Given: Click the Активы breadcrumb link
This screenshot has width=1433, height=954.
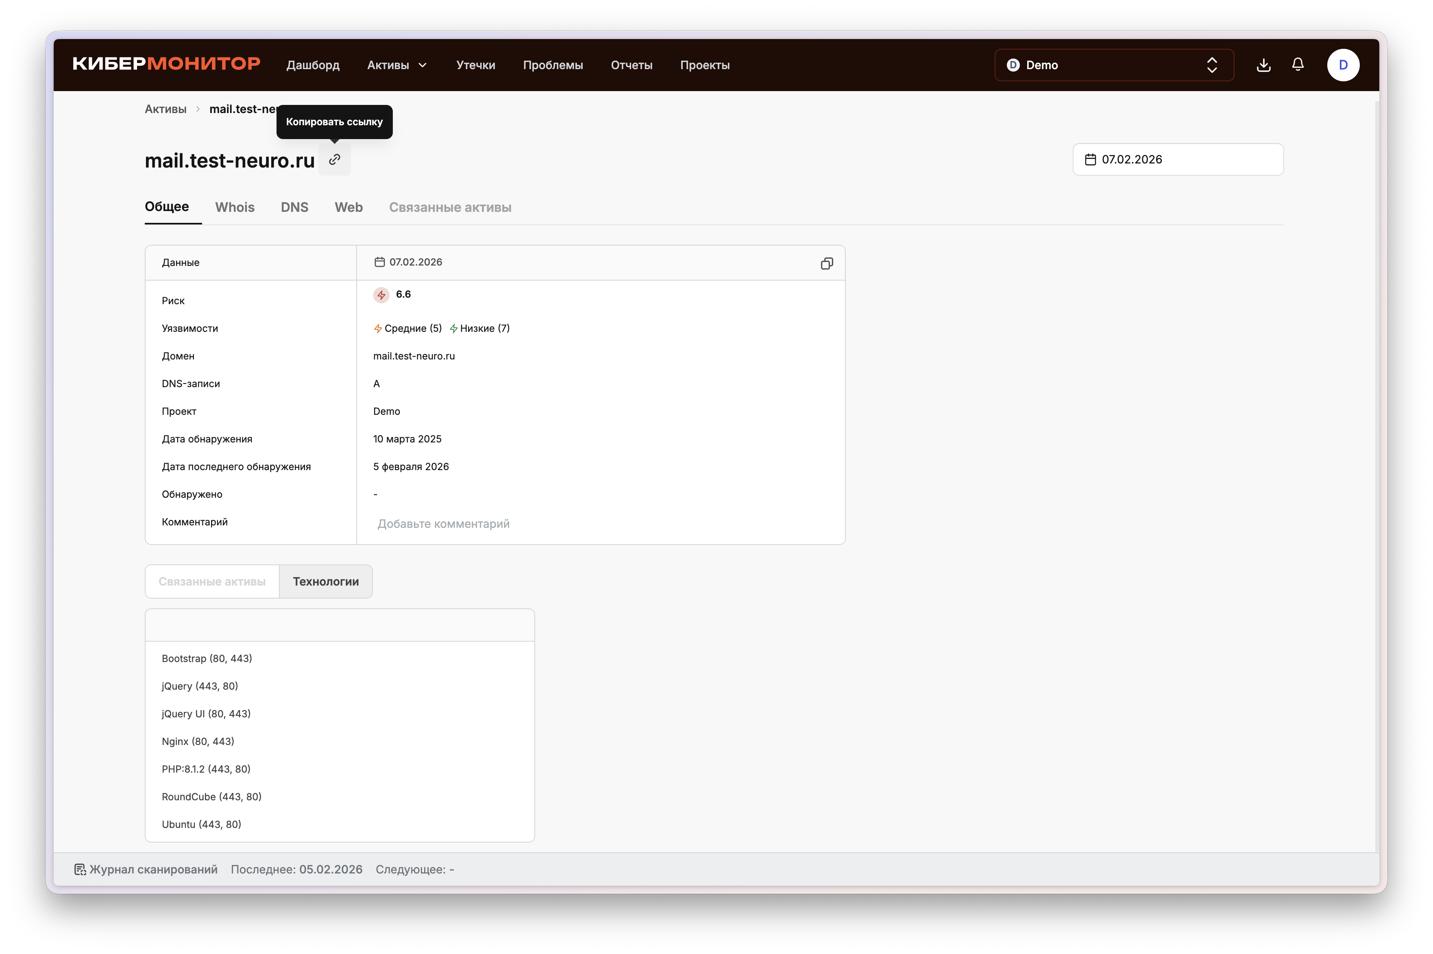Looking at the screenshot, I should [166, 109].
